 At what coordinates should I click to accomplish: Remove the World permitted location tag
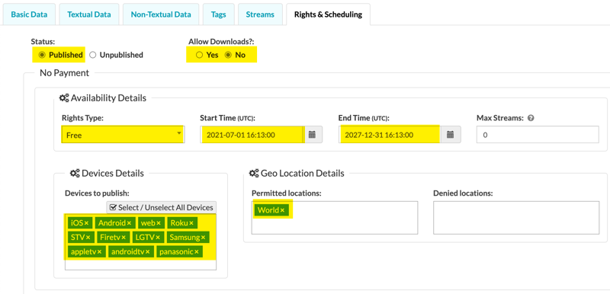click(282, 210)
